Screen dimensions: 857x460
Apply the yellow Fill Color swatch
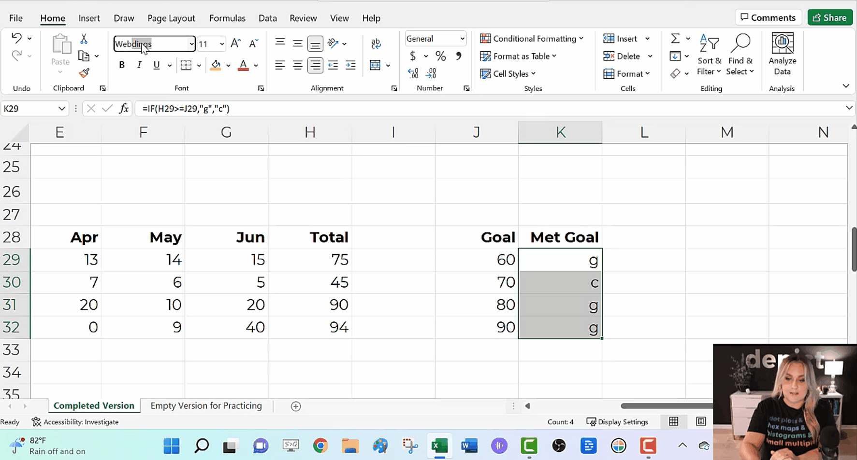pyautogui.click(x=216, y=65)
